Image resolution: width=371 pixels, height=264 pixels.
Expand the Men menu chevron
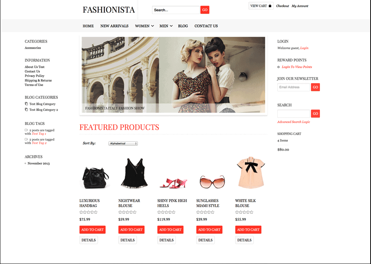pos(171,26)
